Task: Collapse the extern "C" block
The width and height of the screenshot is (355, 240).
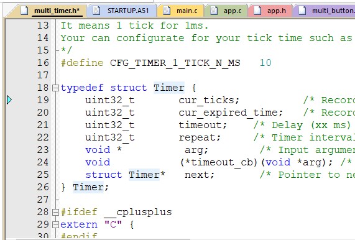Action: 55,225
